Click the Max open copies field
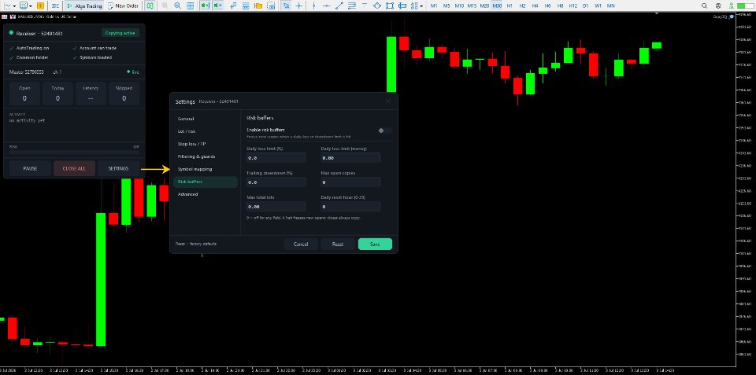 [350, 182]
